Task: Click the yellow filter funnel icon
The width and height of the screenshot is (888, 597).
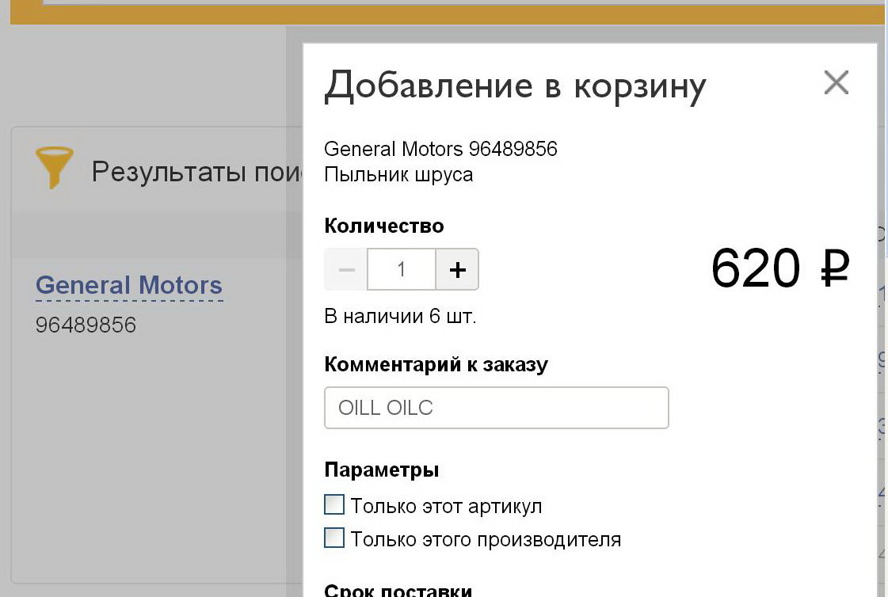Action: (x=55, y=168)
